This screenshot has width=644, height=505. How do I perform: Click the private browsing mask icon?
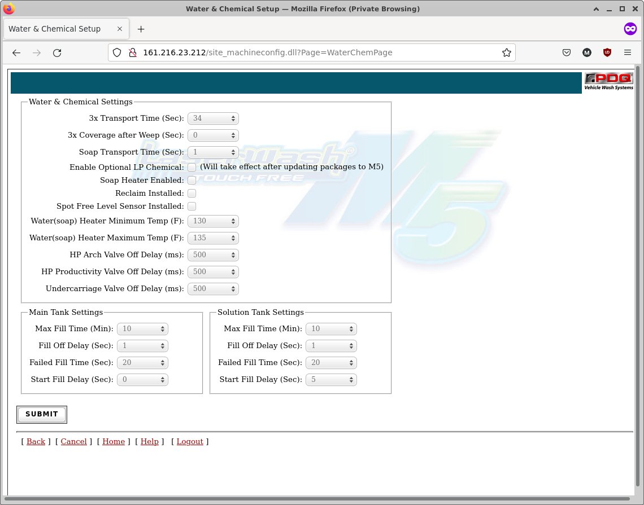tap(630, 29)
